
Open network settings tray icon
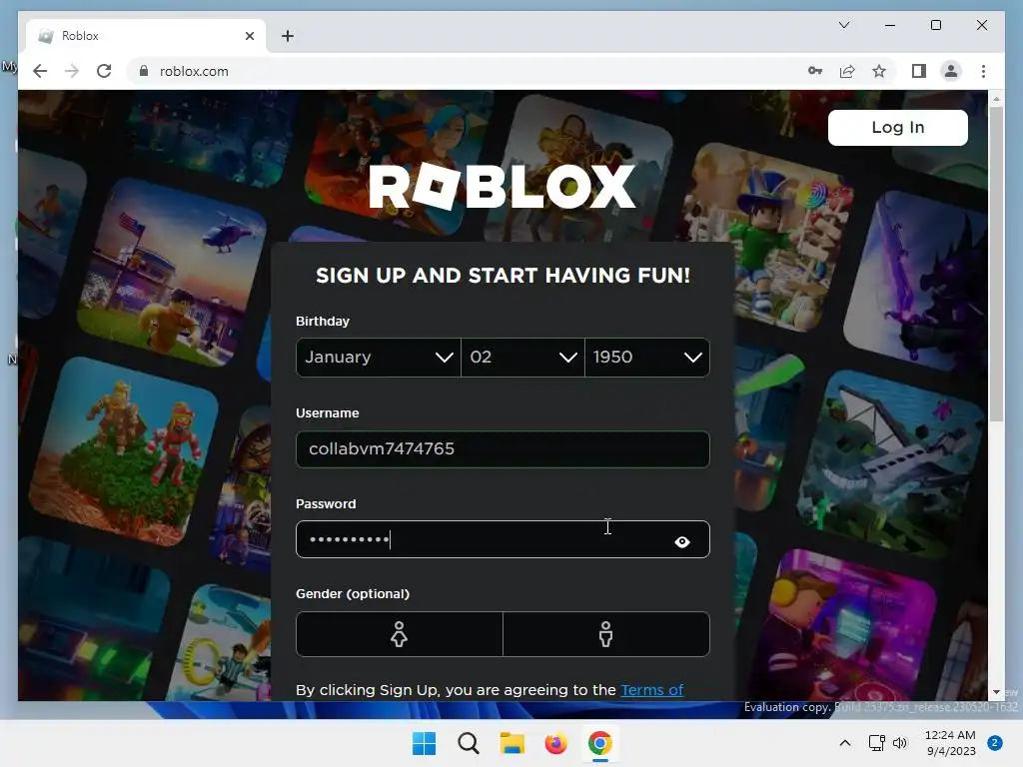[876, 743]
